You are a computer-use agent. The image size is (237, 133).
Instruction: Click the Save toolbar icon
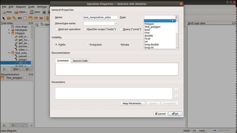tap(32, 12)
